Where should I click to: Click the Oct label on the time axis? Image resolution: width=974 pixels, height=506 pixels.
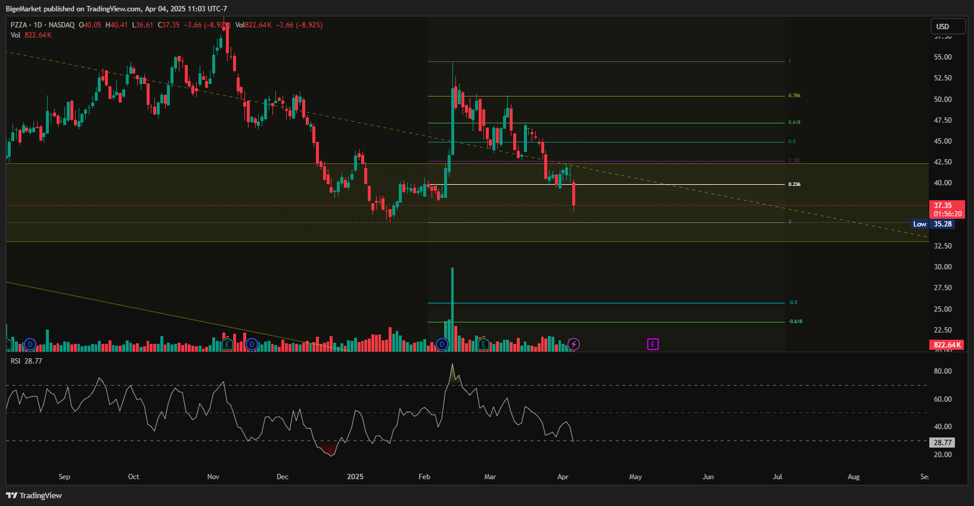(134, 477)
